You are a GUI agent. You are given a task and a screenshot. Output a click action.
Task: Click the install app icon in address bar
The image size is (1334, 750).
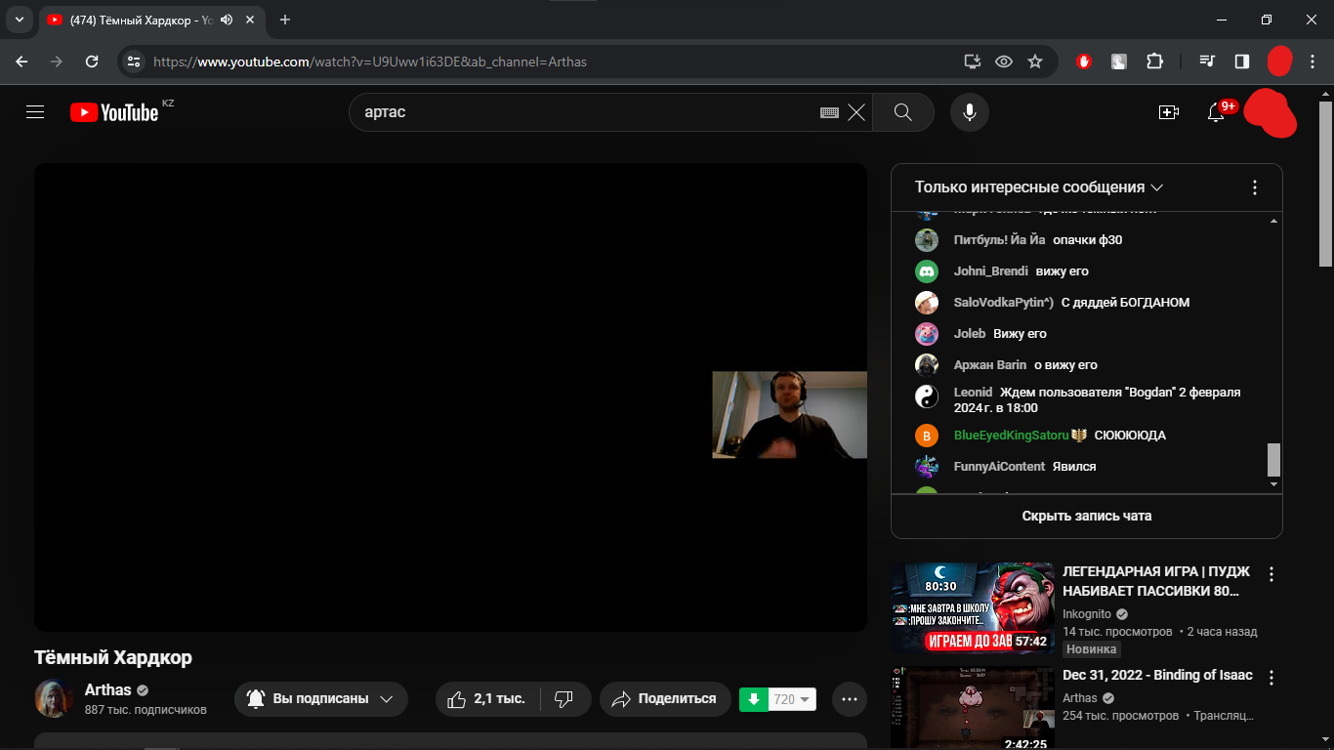(x=972, y=62)
